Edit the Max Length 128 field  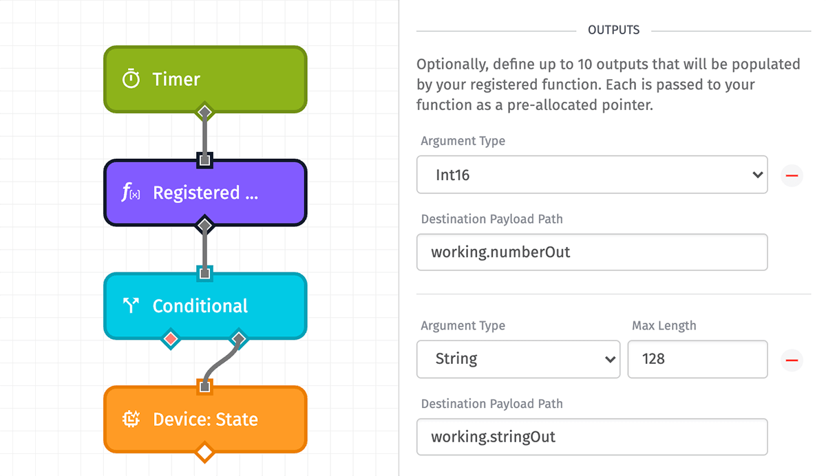coord(697,359)
